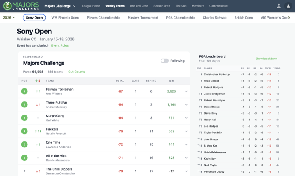Select Daniel Berger in PGA Leaderboard
The width and height of the screenshot is (295, 176).
(x=212, y=107)
